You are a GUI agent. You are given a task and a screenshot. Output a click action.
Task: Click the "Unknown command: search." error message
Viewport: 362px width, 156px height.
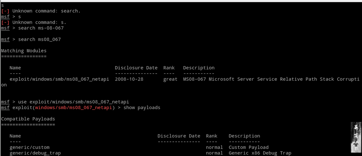tap(46, 11)
